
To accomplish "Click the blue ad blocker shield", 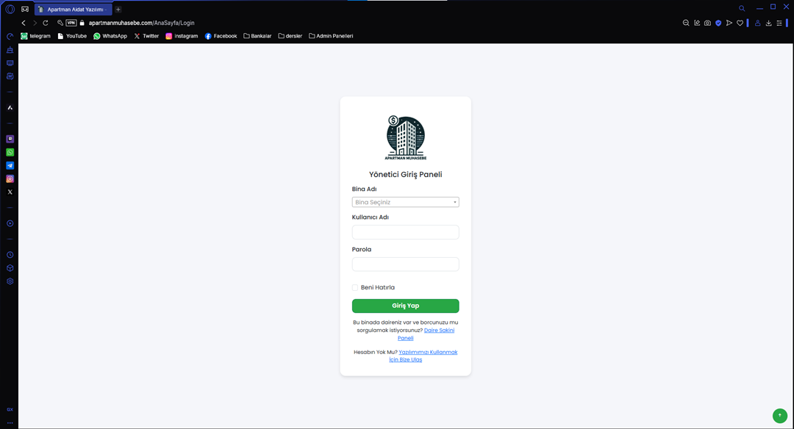I will click(718, 23).
